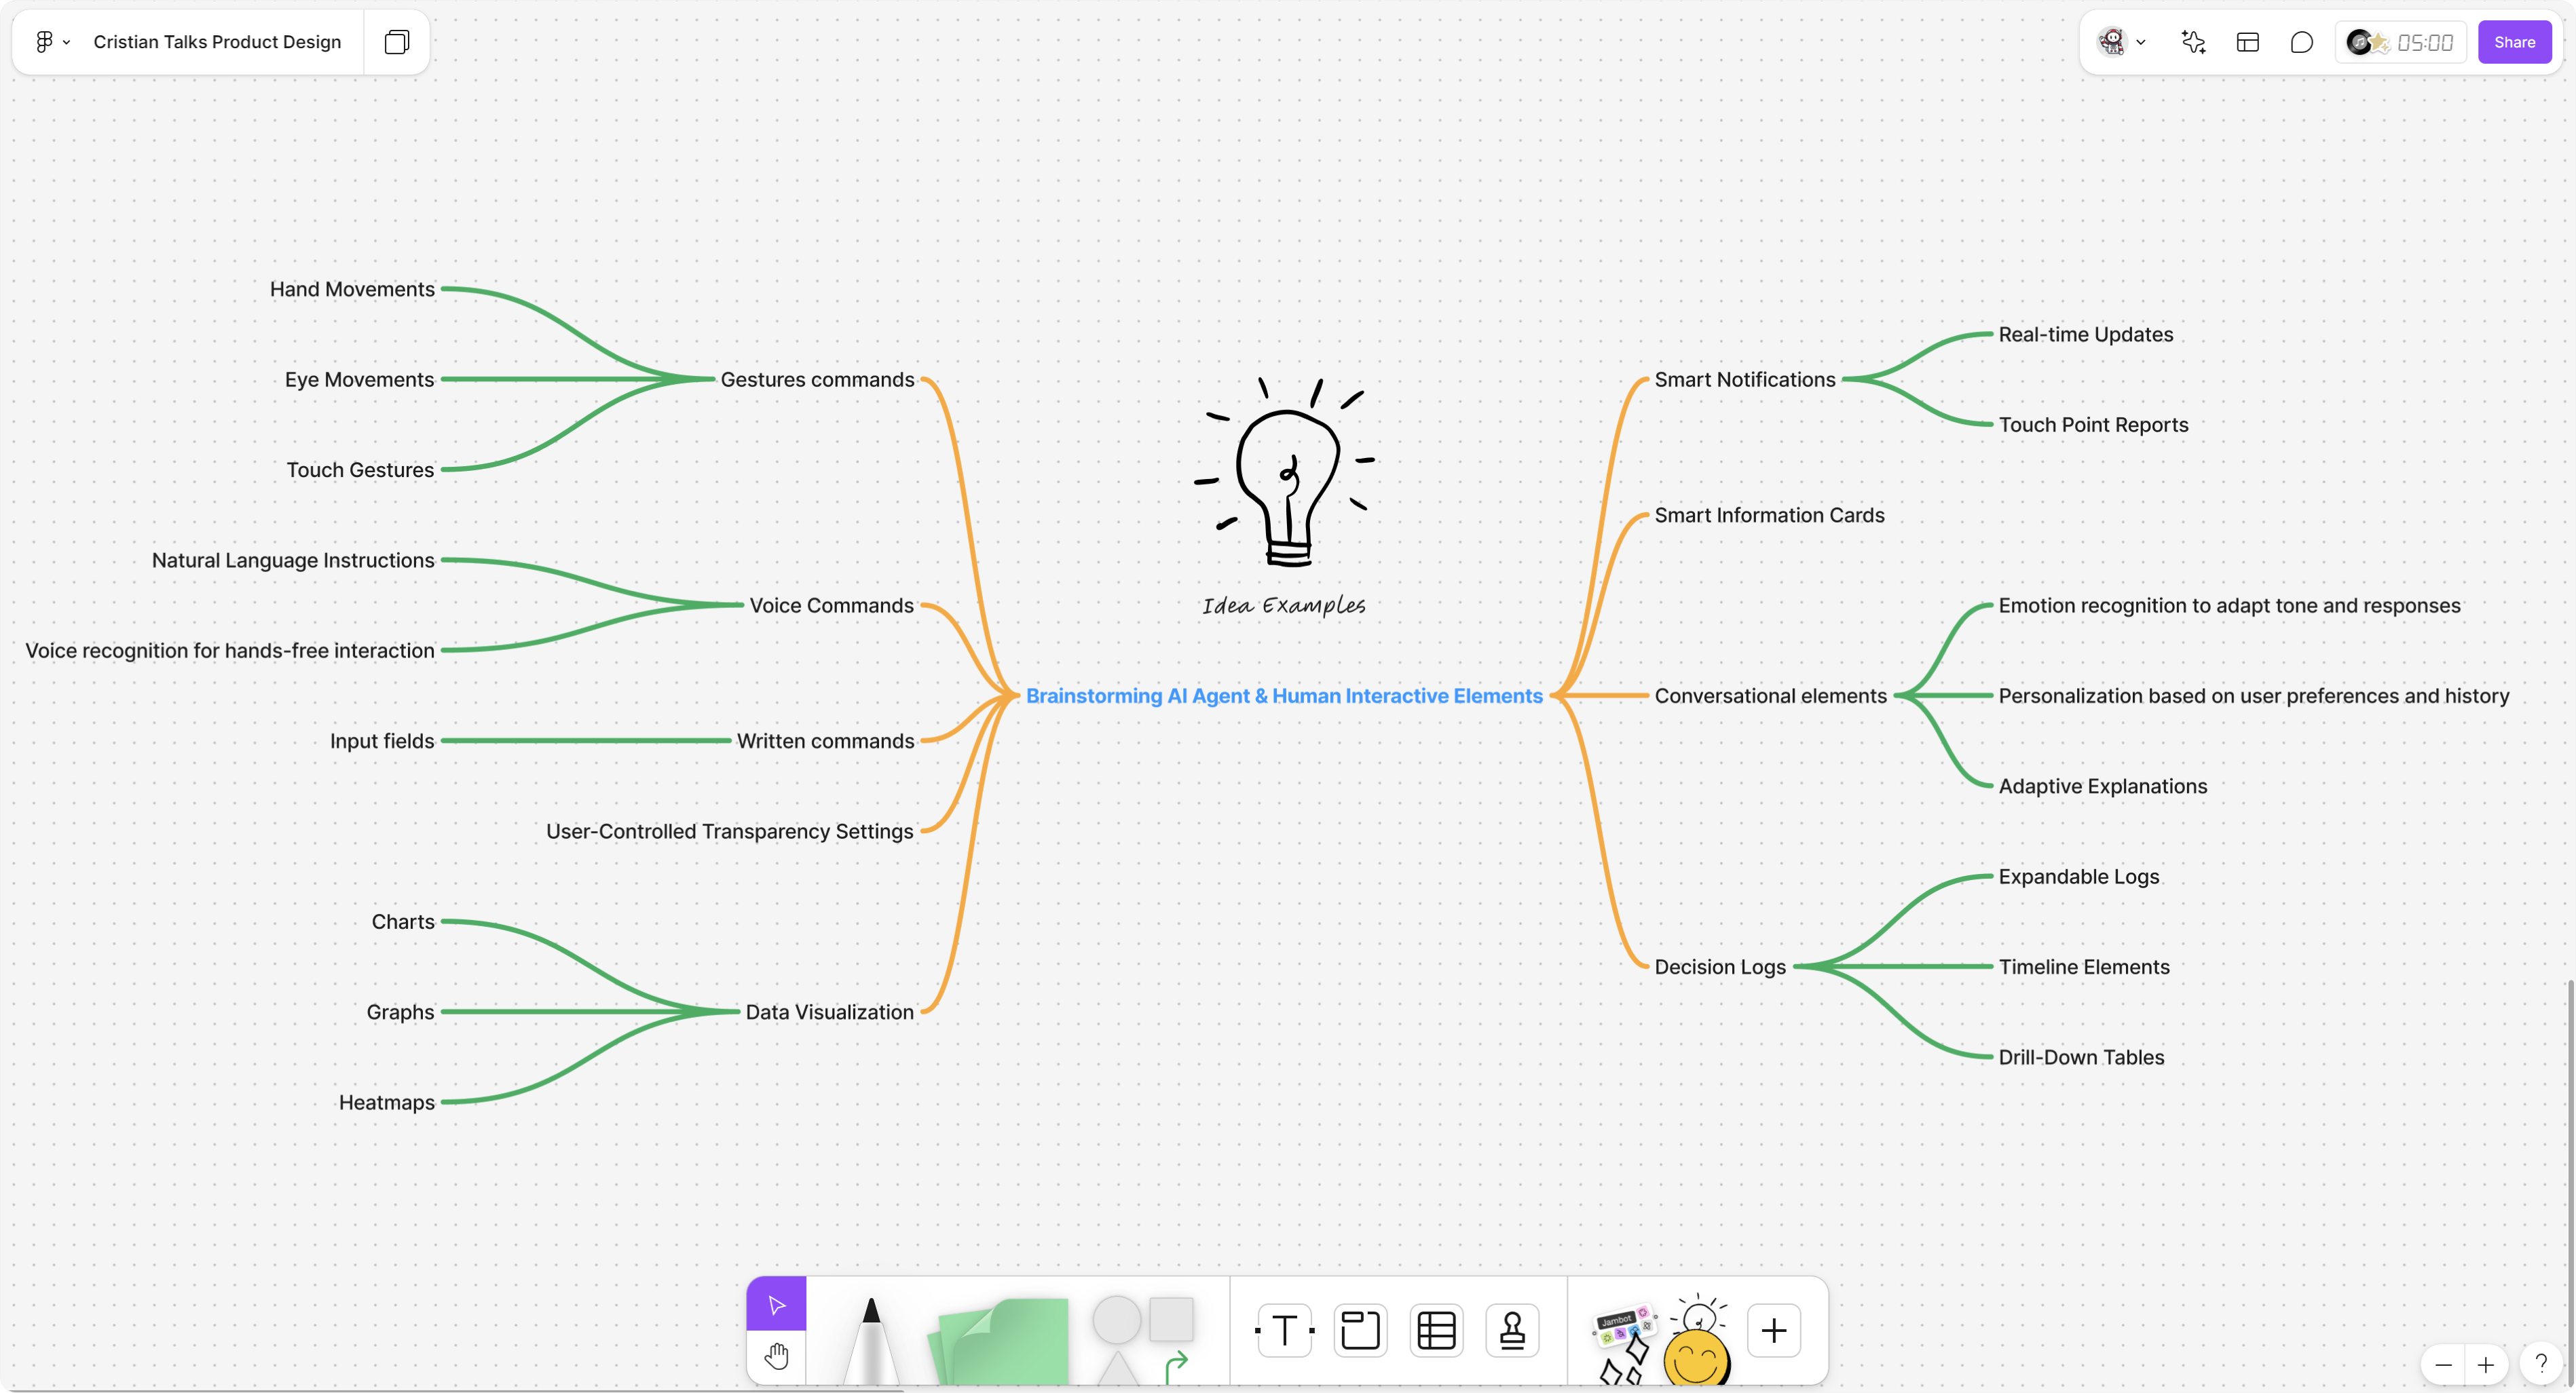Select the Timeline Elements node
The width and height of the screenshot is (2576, 1393).
[x=2084, y=966]
